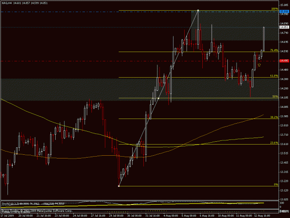Click the 13.610 price axis label
This screenshot has width=290, height=218.
point(284,144)
